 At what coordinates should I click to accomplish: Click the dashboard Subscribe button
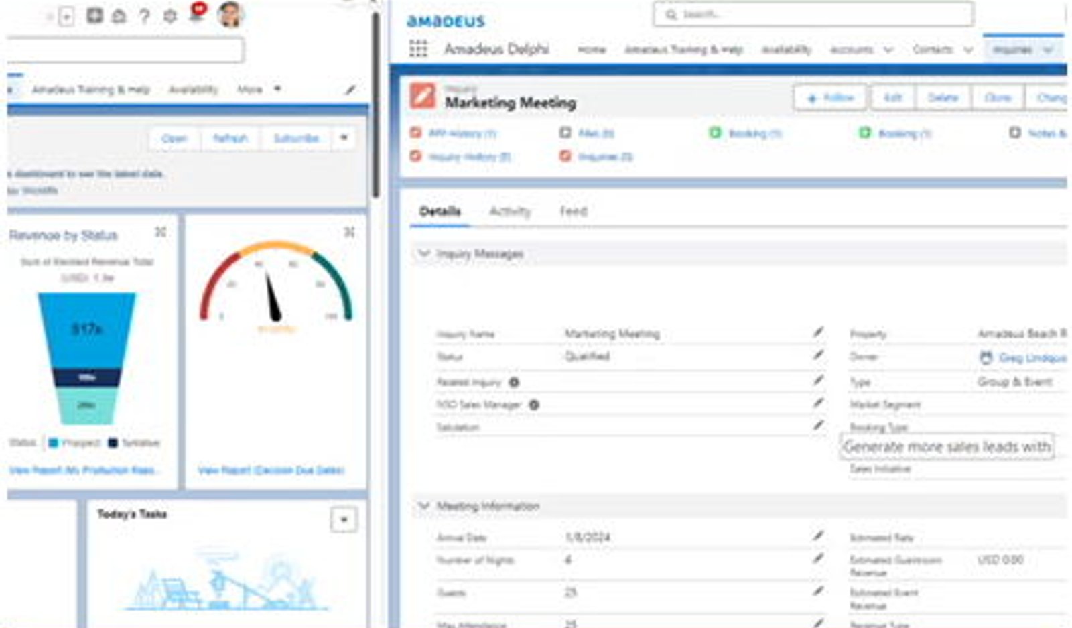pyautogui.click(x=297, y=138)
